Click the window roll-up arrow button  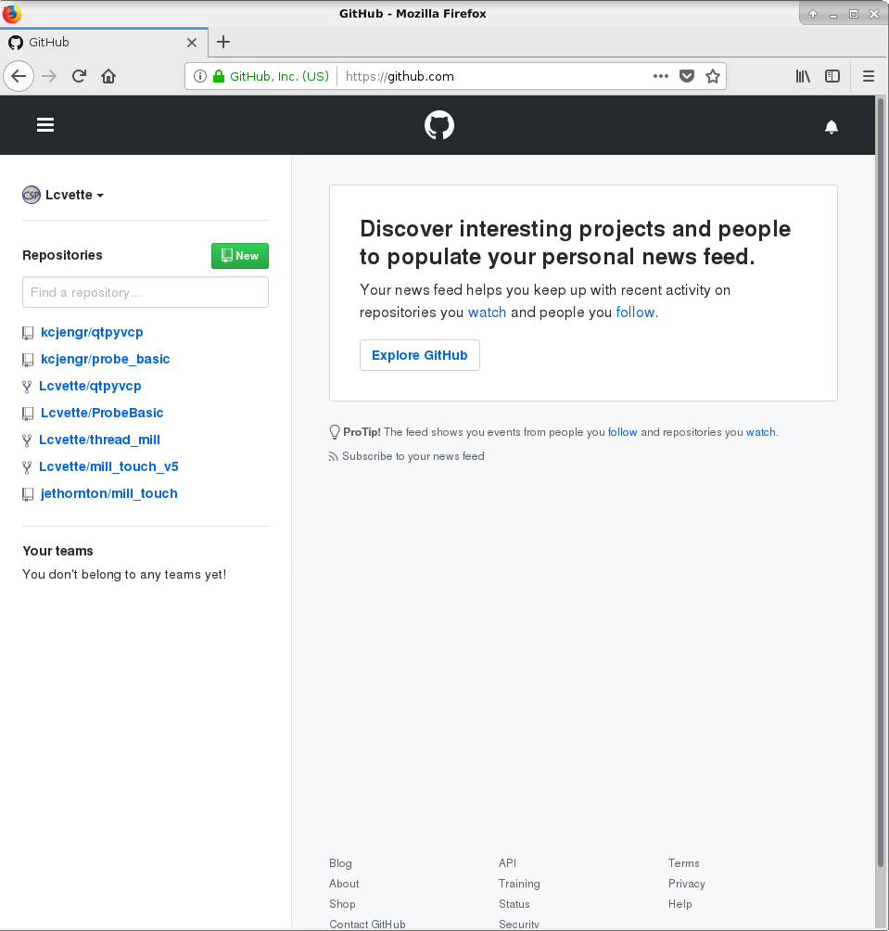click(813, 14)
